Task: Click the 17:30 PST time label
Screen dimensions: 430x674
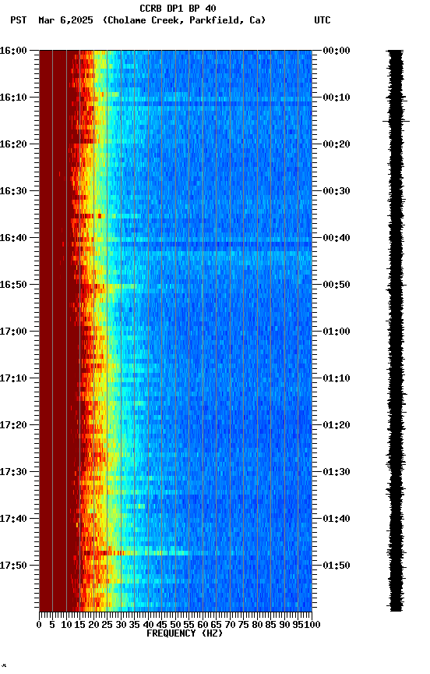Action: point(13,472)
